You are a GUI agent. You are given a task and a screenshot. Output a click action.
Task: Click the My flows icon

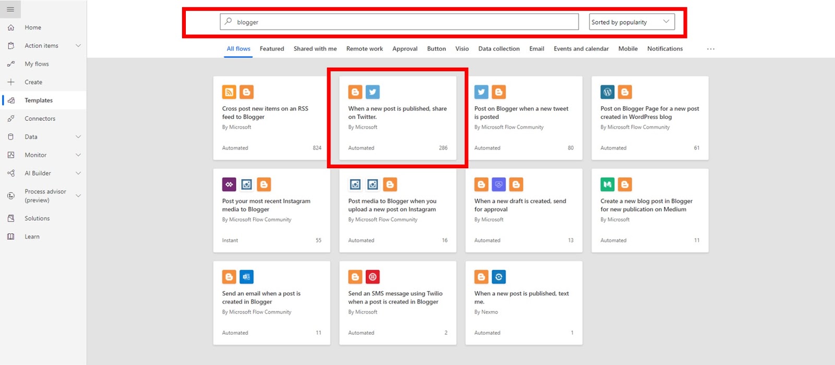(11, 64)
